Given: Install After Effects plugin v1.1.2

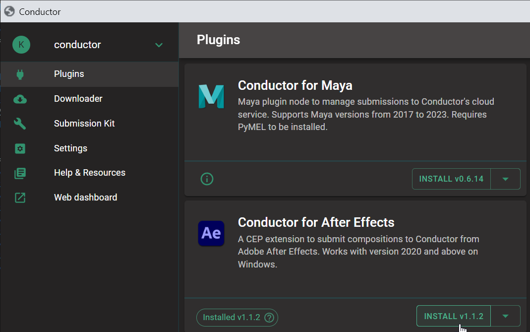Looking at the screenshot, I should pyautogui.click(x=454, y=316).
